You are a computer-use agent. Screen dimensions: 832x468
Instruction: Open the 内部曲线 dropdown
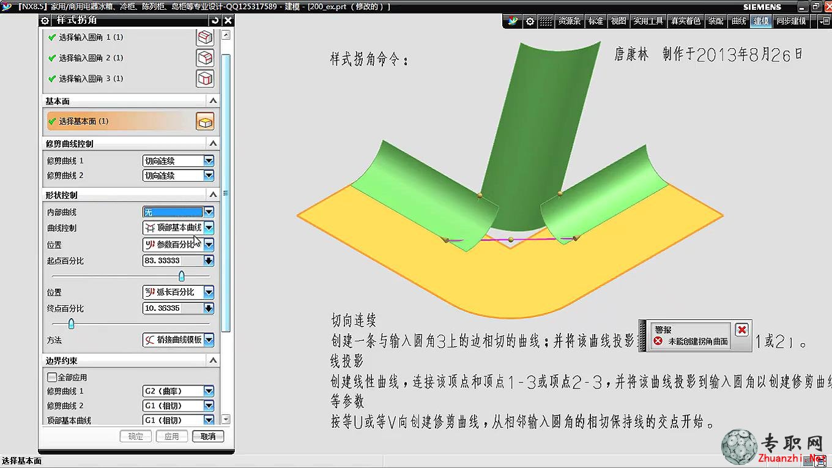[x=178, y=212]
